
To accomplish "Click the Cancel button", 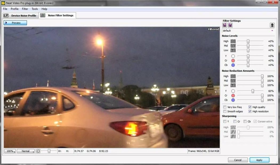I will (x=238, y=160).
